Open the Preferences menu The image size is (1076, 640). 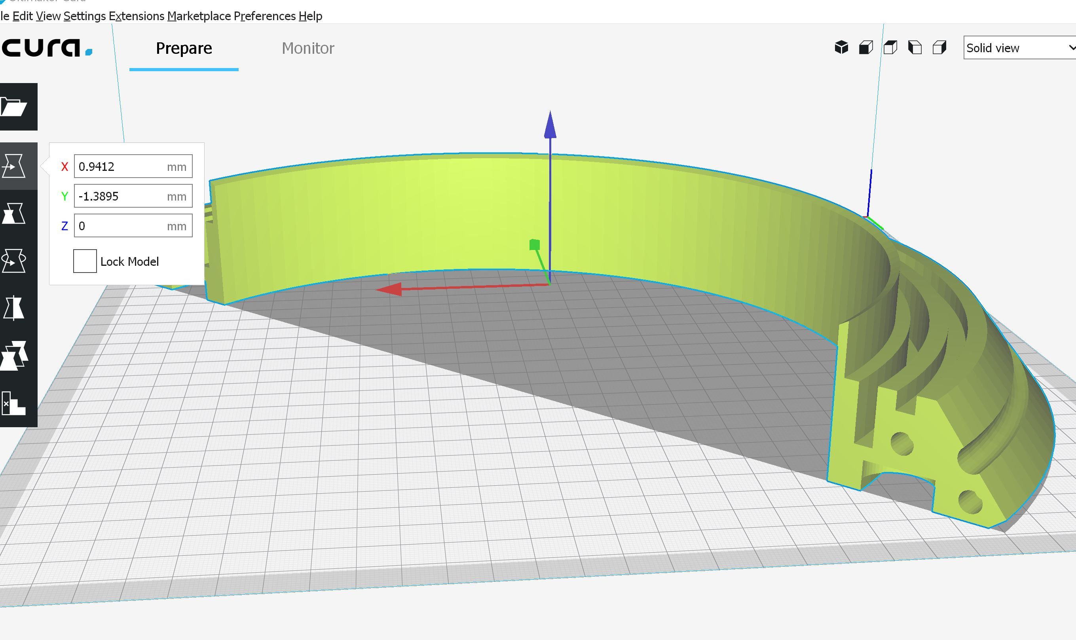(264, 16)
